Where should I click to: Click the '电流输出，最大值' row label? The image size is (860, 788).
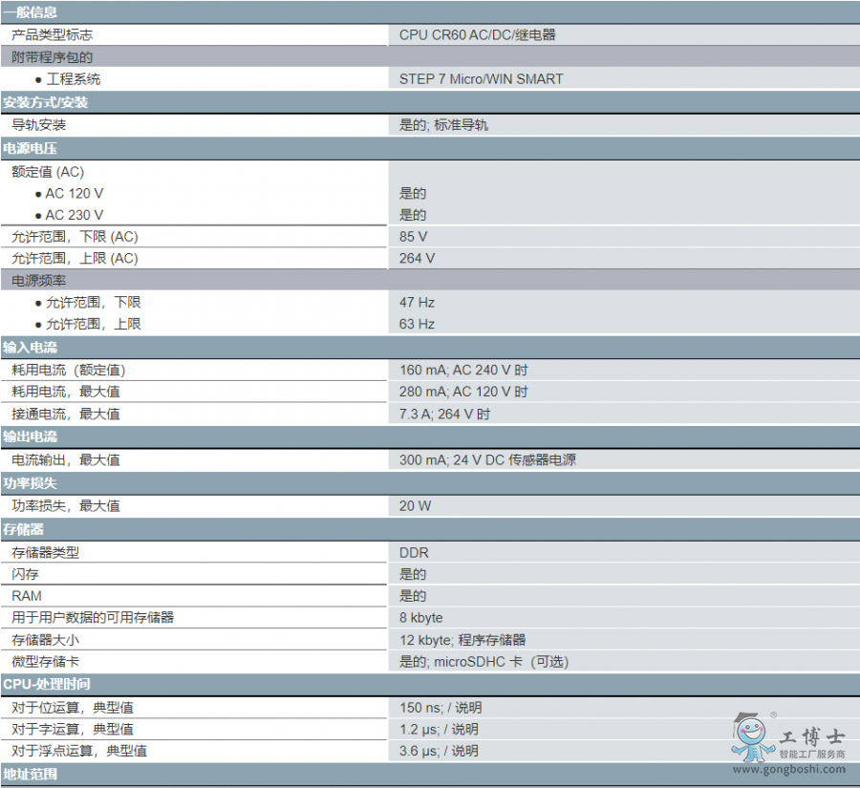tap(66, 459)
